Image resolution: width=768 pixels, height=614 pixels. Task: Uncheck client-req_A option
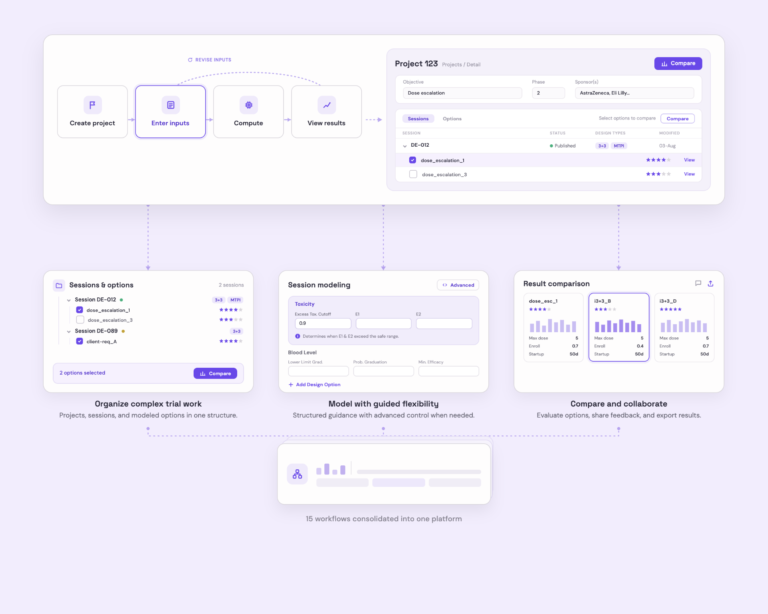click(x=80, y=341)
